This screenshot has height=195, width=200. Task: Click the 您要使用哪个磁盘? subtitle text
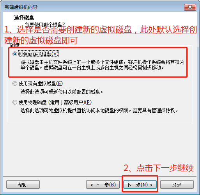pyautogui.click(x=45, y=24)
